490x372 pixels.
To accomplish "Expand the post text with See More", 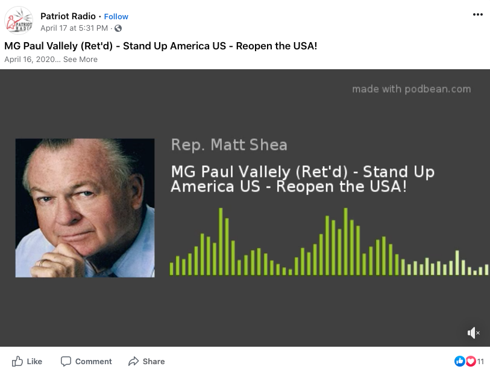I will coord(80,59).
